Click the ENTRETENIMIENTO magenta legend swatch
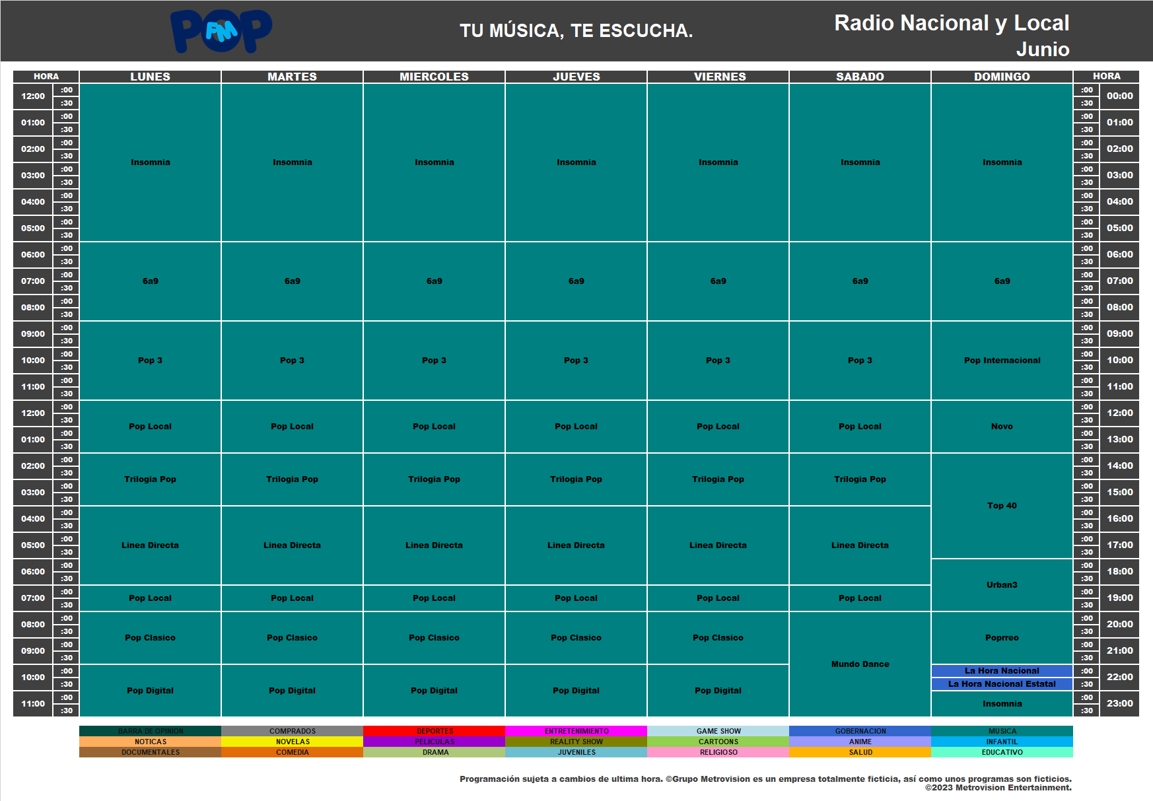 coord(576,731)
